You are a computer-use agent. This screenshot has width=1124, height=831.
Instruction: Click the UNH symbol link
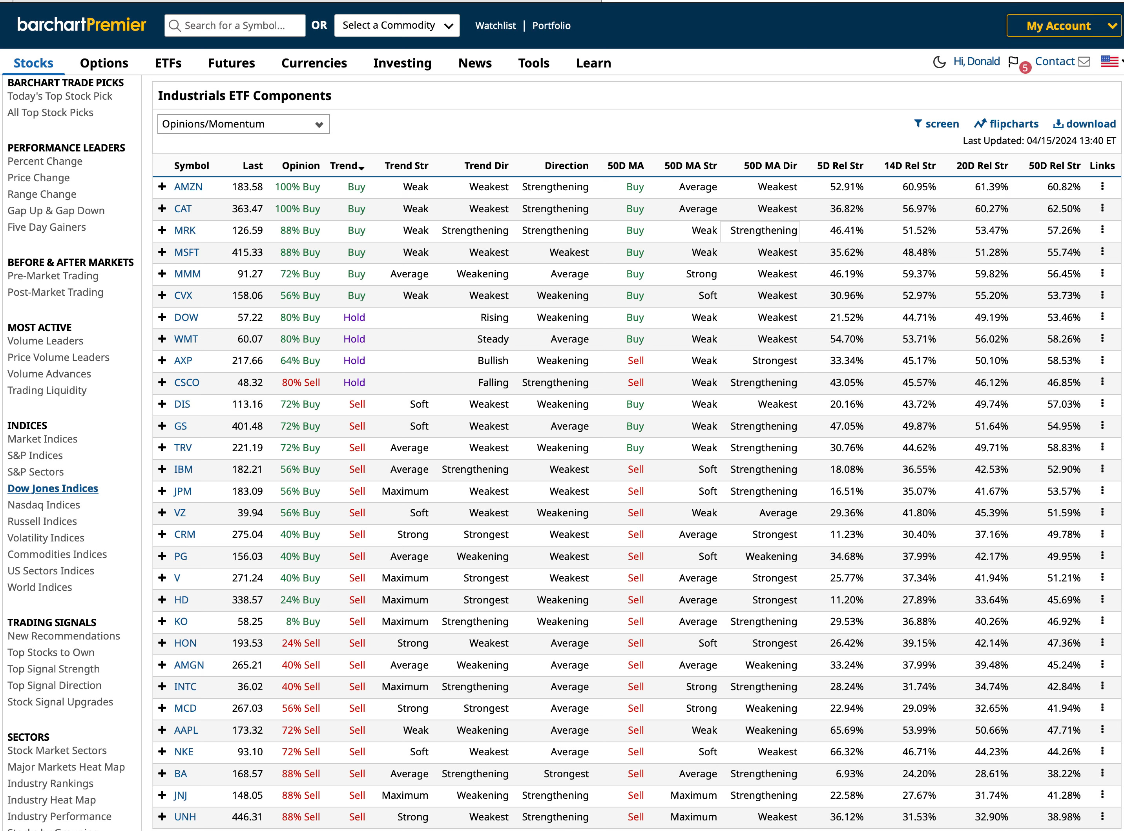[x=185, y=817]
